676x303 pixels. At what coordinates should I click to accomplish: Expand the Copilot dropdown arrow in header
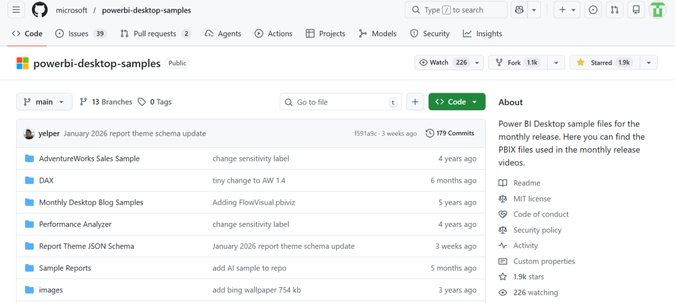click(534, 10)
